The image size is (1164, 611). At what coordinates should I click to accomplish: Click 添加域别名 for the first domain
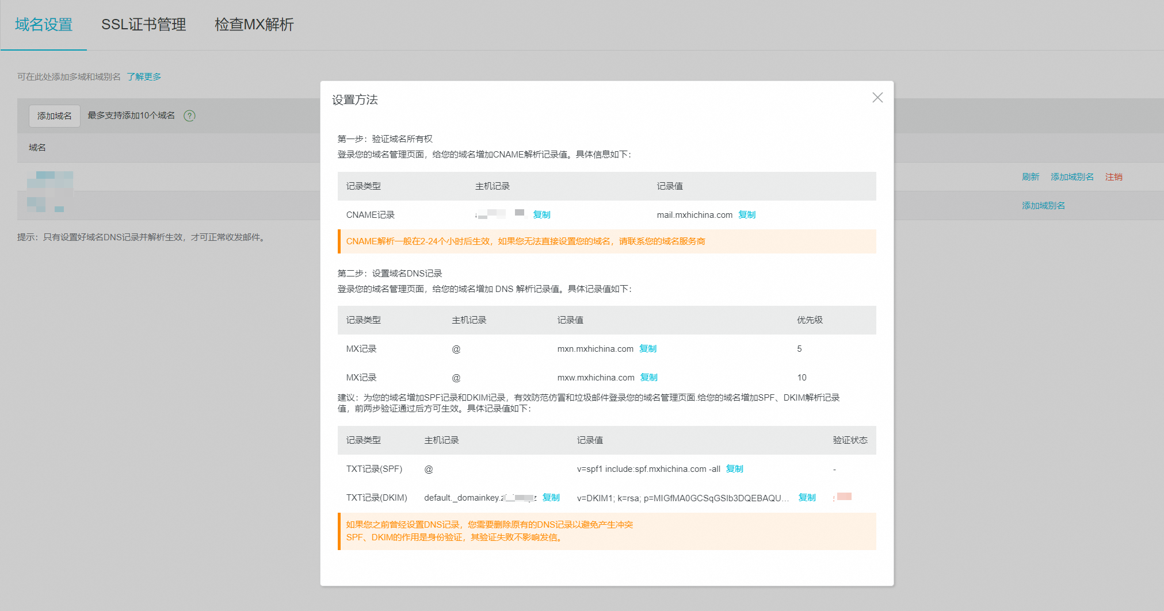tap(1071, 176)
